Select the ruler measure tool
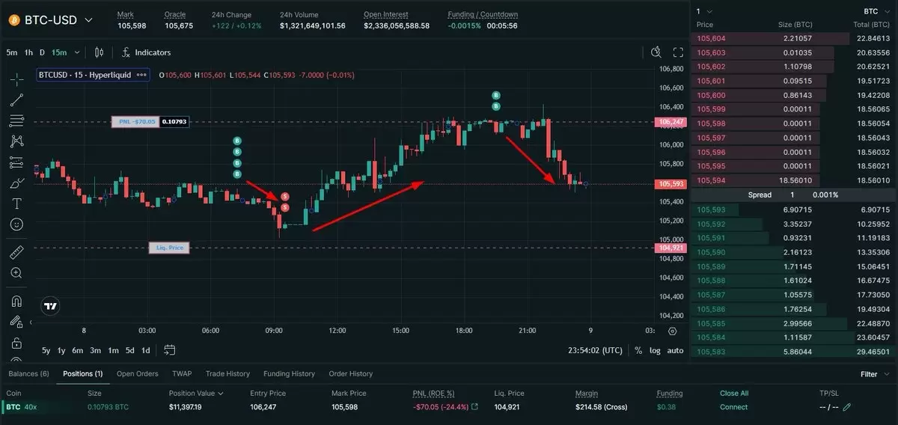Image resolution: width=898 pixels, height=425 pixels. 16,252
